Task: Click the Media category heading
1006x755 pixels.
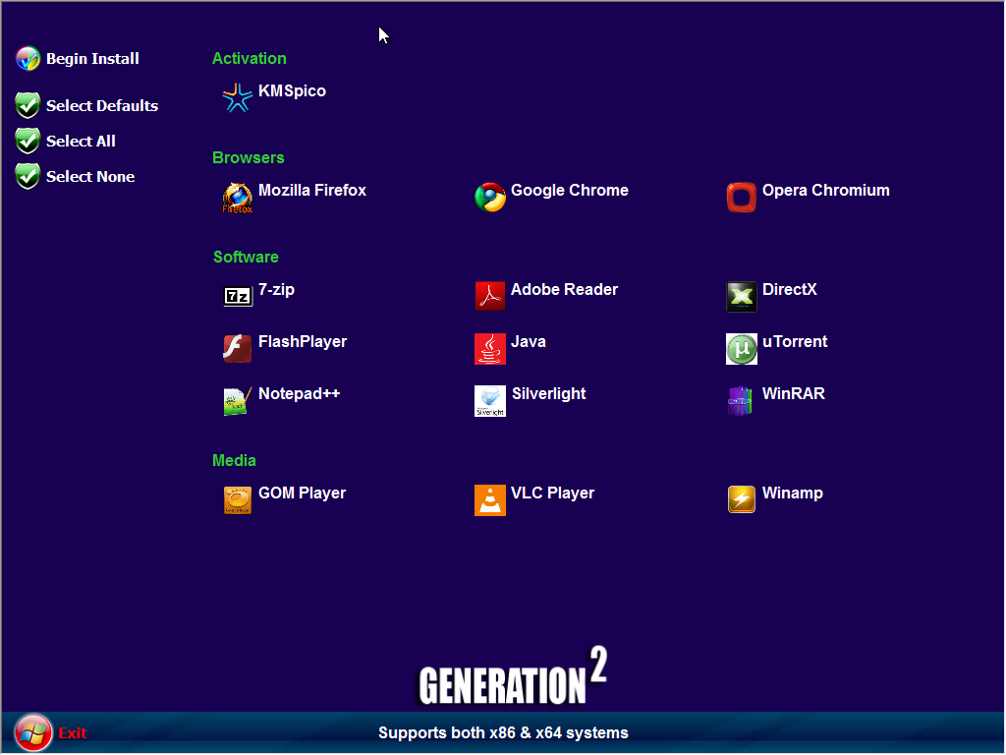Action: [234, 460]
